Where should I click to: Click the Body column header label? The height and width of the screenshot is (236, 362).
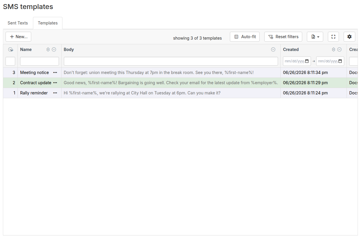tap(69, 50)
